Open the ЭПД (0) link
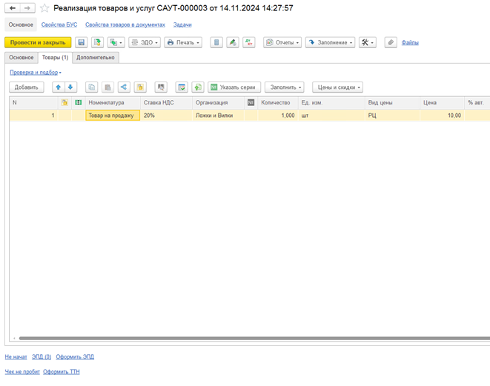Screen dimensions: 490x386 click(x=42, y=356)
